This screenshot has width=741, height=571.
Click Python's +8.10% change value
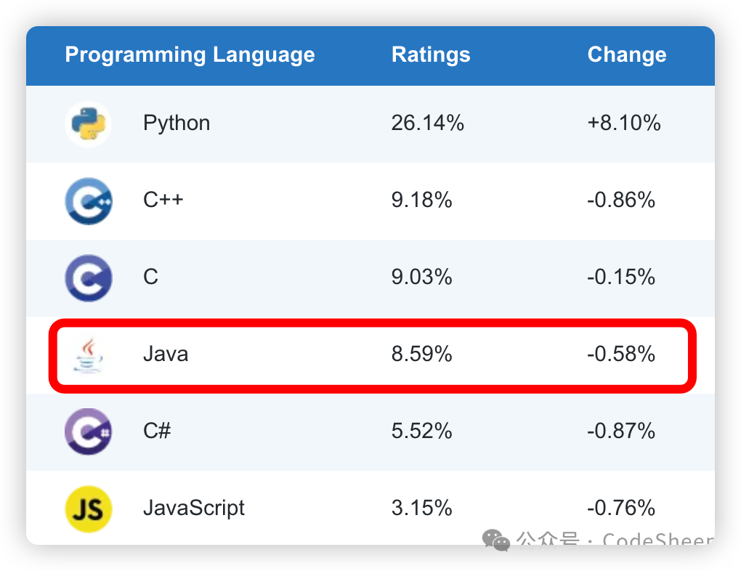click(x=623, y=123)
